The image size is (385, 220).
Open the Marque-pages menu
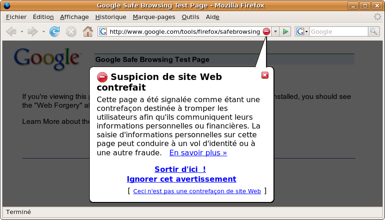tap(154, 17)
